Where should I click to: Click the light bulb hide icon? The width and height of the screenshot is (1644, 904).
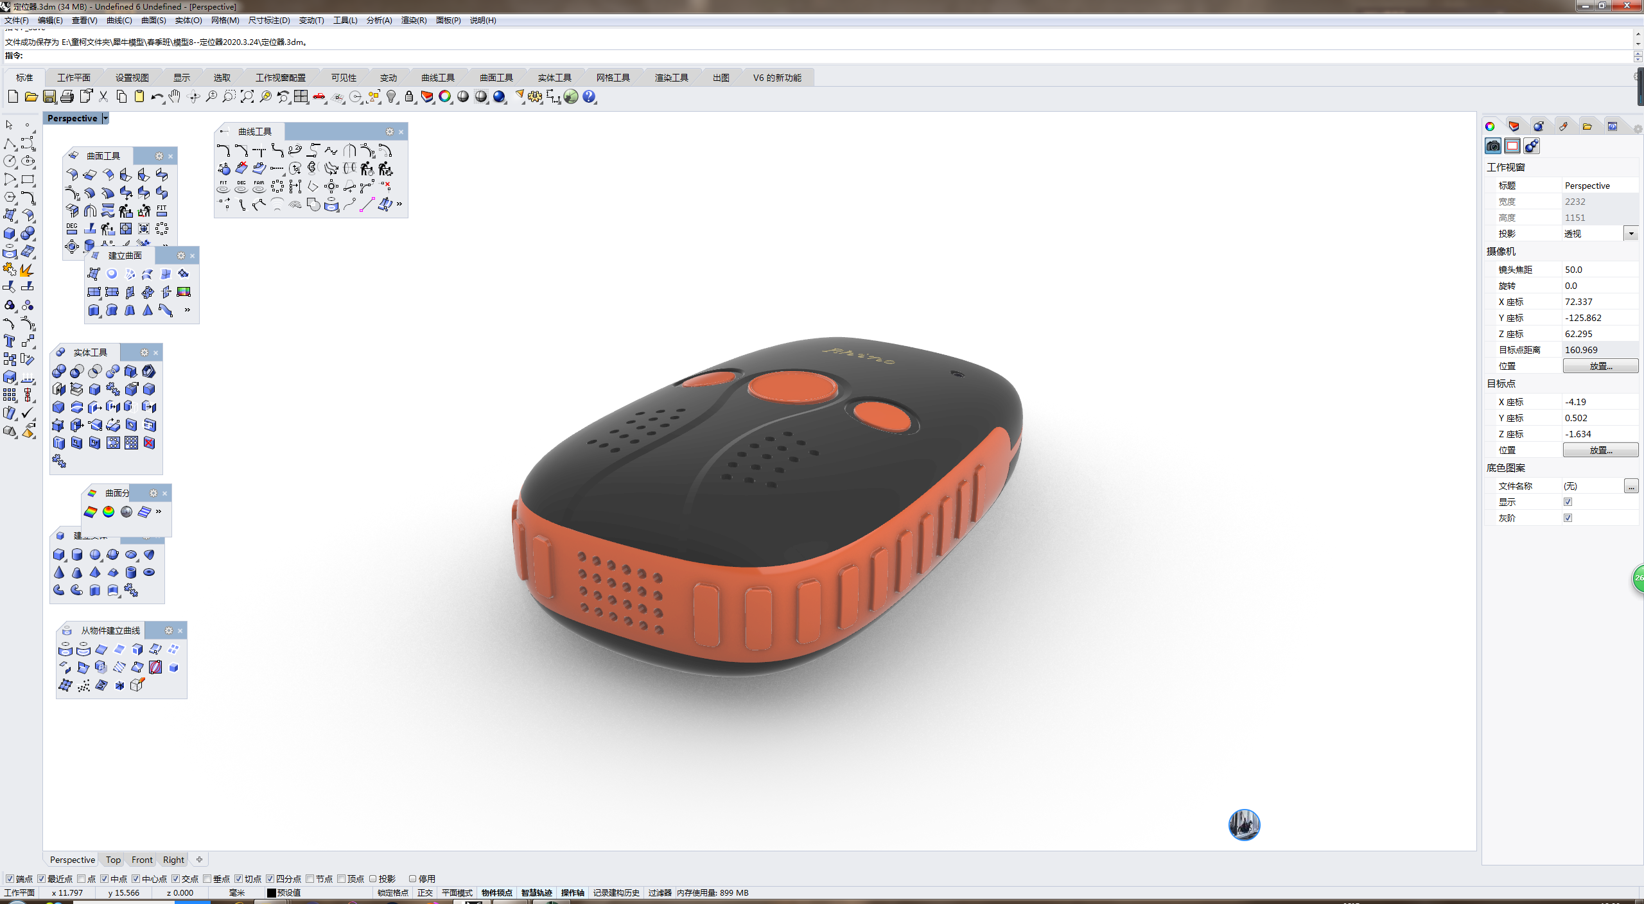pyautogui.click(x=391, y=97)
